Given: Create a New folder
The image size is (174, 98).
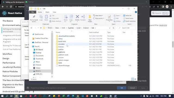Looking at the screenshot, I should tap(90, 19).
